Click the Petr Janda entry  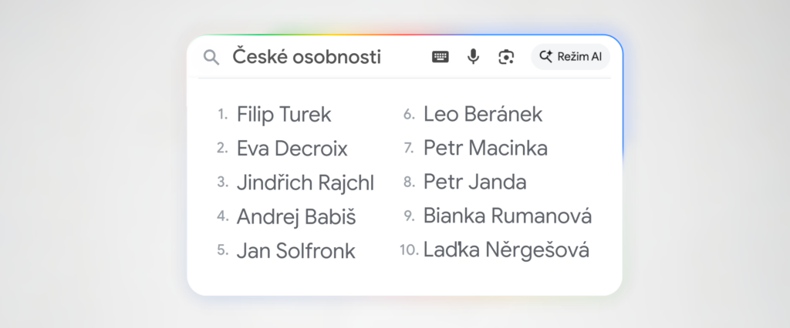(475, 182)
